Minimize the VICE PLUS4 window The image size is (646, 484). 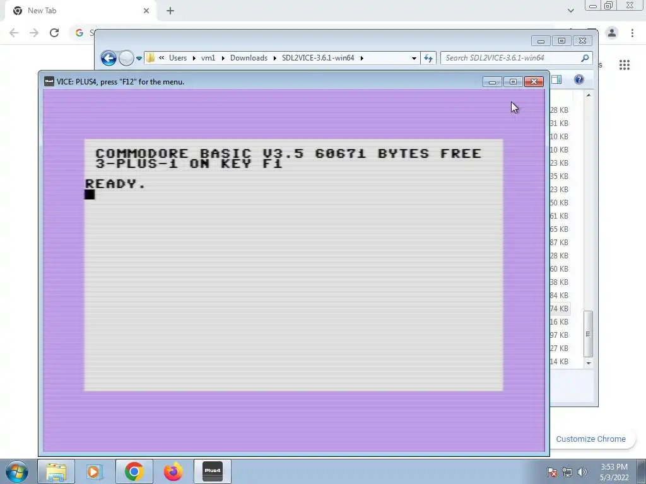[492, 81]
